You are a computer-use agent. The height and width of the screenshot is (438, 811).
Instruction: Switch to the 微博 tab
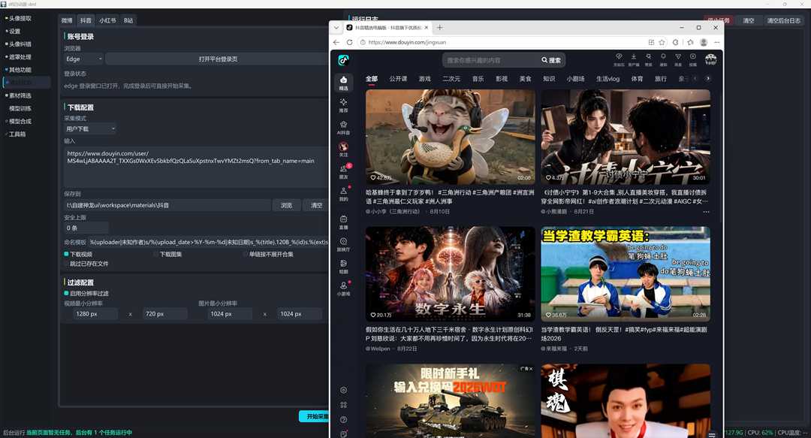tap(67, 21)
